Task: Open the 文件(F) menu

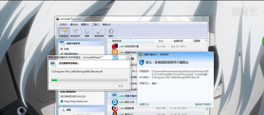Action: [x=63, y=25]
